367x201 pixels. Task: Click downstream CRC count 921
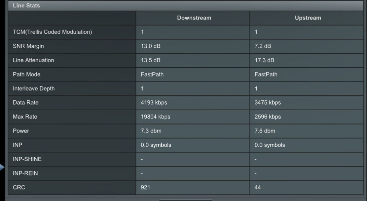145,187
